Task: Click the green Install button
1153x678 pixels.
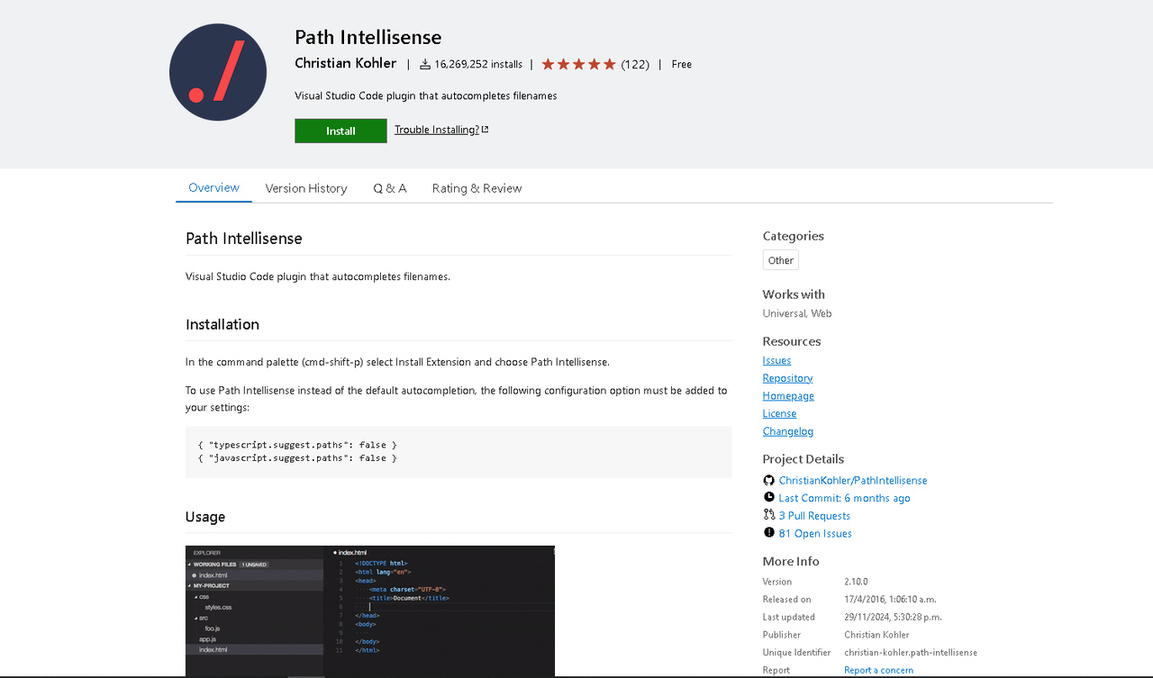Action: click(x=340, y=131)
